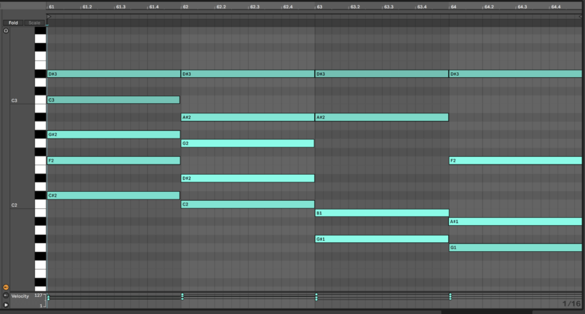Click beat 62.2 on the ruler

[x=221, y=7]
